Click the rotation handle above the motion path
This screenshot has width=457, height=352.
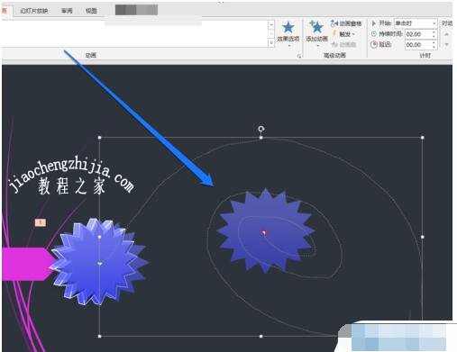pos(261,129)
